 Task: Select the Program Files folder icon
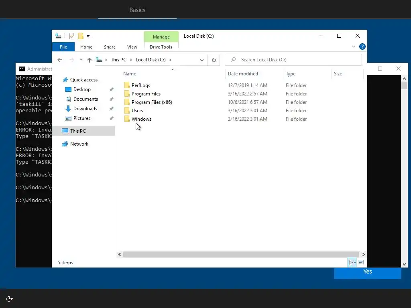point(127,93)
